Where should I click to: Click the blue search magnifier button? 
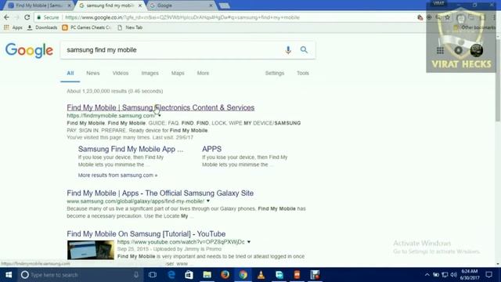[304, 50]
